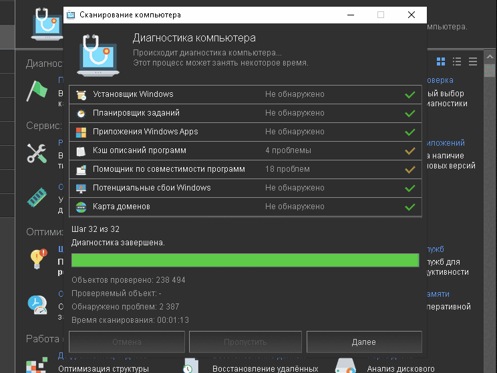Image resolution: width=497 pixels, height=373 pixels.
Task: Click 'Обнаружено проблем: 2 387' text
Action: tap(125, 307)
